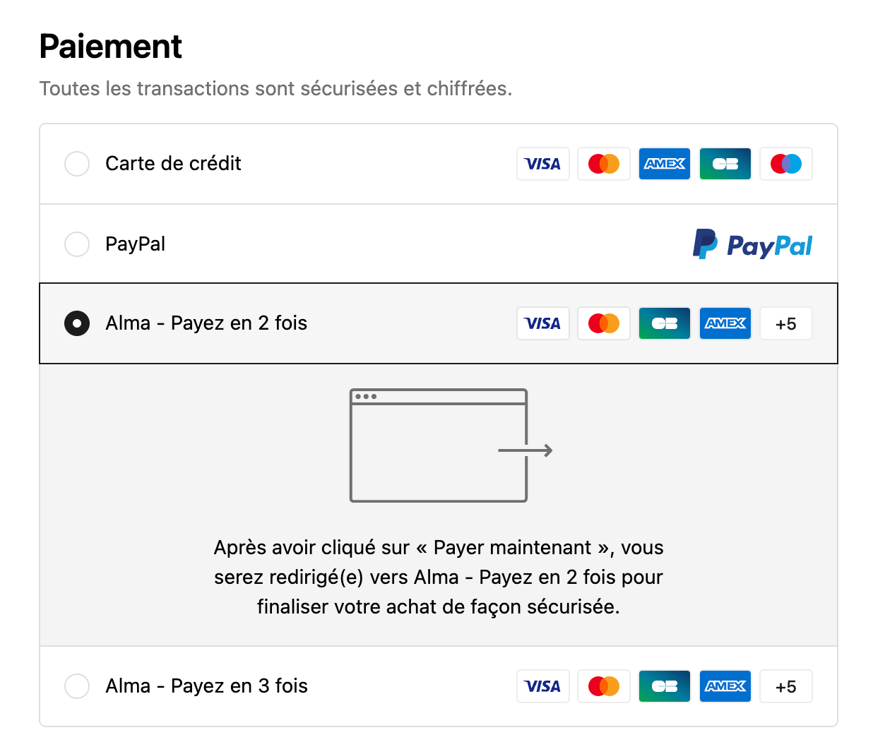Click the Visa icon in Alma 2 fois row
The width and height of the screenshot is (873, 754).
pos(542,323)
